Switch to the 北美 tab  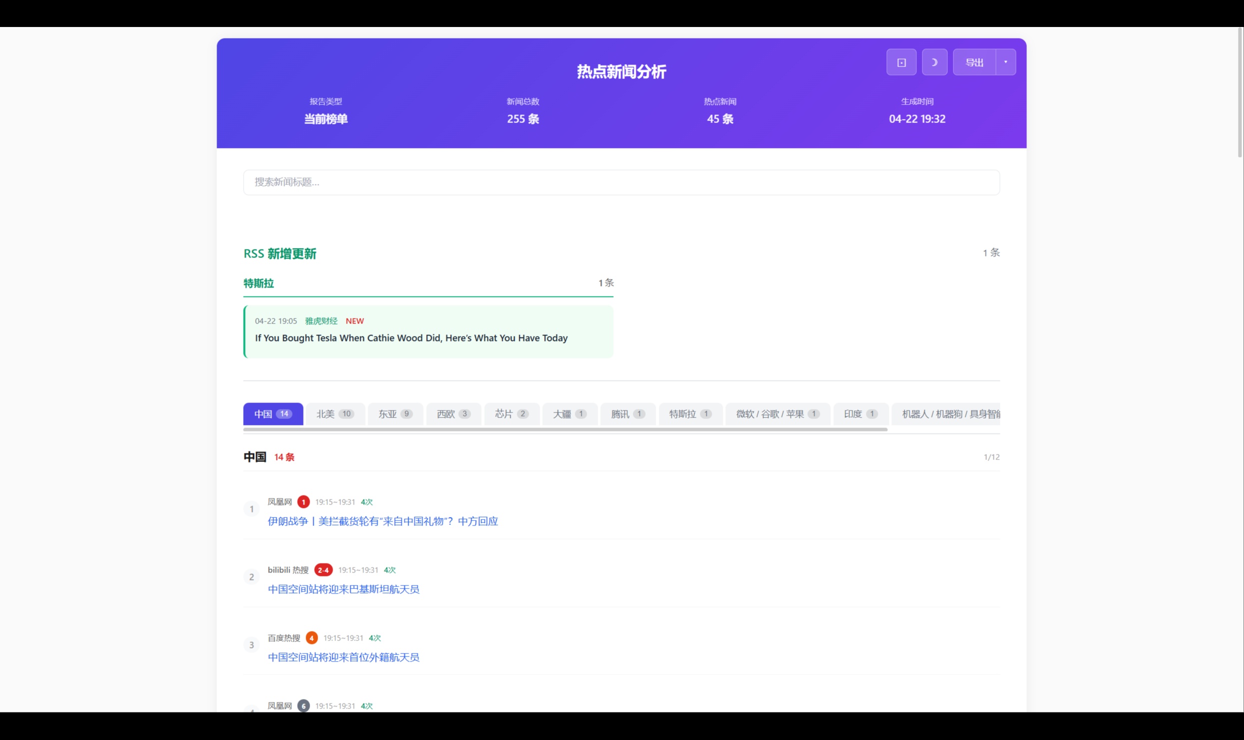tap(335, 414)
